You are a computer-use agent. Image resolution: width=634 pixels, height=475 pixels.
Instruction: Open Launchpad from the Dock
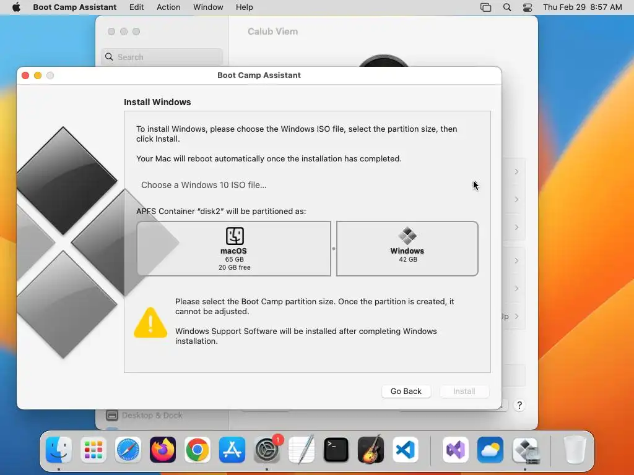[93, 450]
